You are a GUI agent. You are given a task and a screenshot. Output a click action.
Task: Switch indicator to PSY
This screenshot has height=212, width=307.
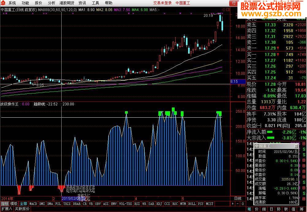point(201,204)
